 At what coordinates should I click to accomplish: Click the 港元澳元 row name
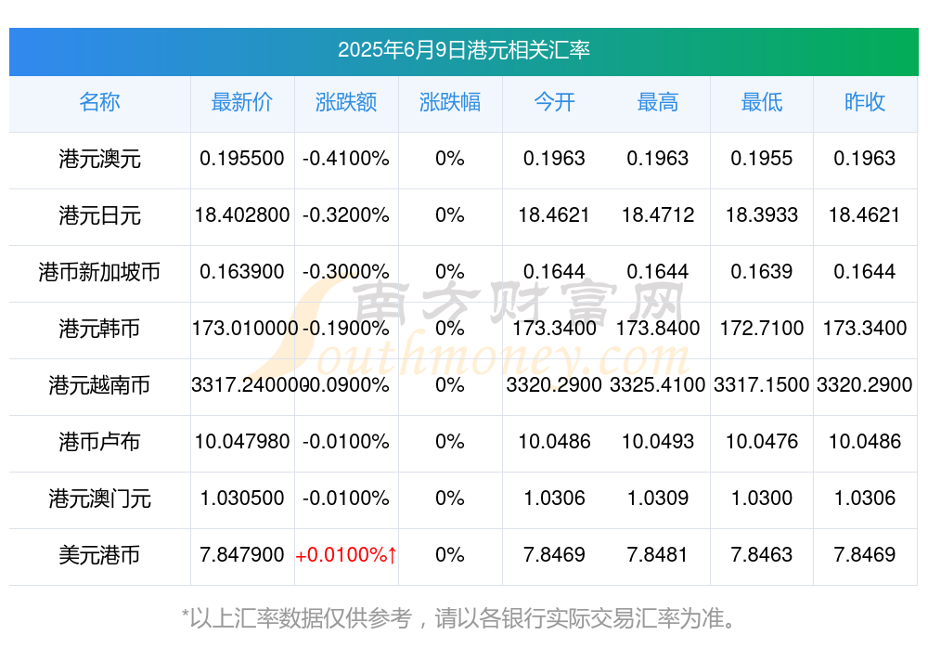(x=99, y=159)
